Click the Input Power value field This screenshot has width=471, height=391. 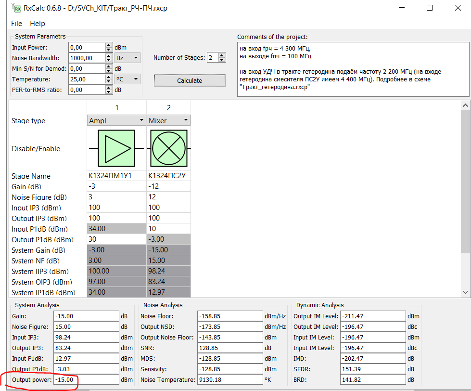pos(87,48)
